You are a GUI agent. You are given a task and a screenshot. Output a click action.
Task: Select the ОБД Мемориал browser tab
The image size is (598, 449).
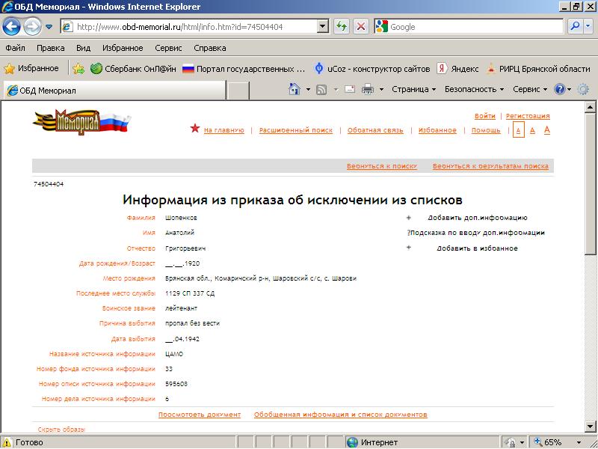pos(112,91)
